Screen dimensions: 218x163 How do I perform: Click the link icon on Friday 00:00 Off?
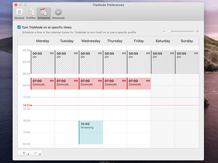click(148, 53)
